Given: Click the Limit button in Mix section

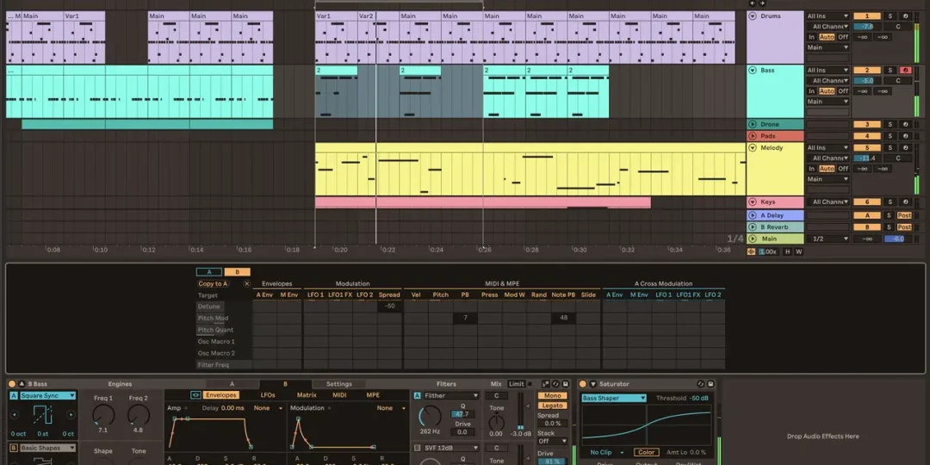Looking at the screenshot, I should (x=516, y=384).
